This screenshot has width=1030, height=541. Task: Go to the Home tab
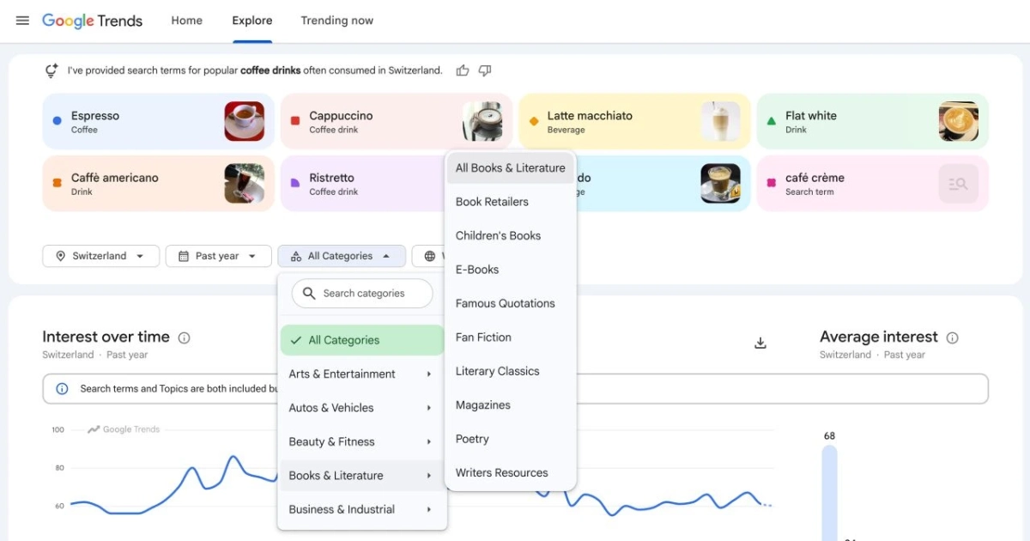click(186, 21)
